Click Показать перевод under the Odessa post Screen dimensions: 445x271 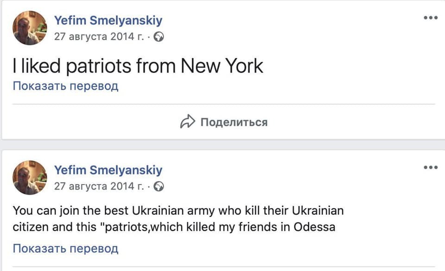click(x=65, y=248)
